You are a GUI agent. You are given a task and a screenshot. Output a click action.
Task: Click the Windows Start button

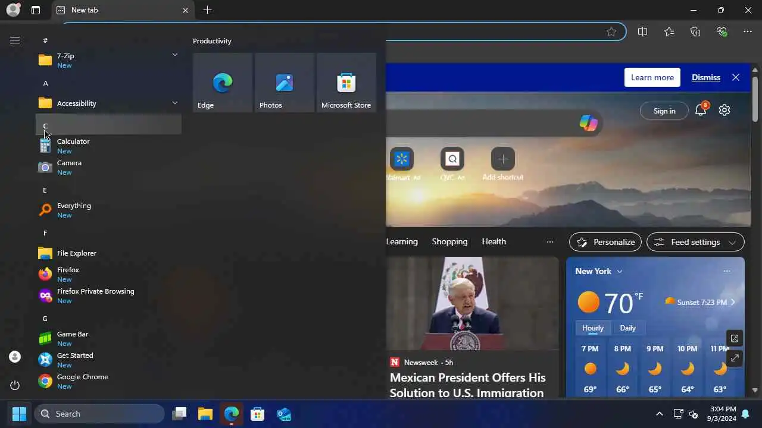[19, 414]
